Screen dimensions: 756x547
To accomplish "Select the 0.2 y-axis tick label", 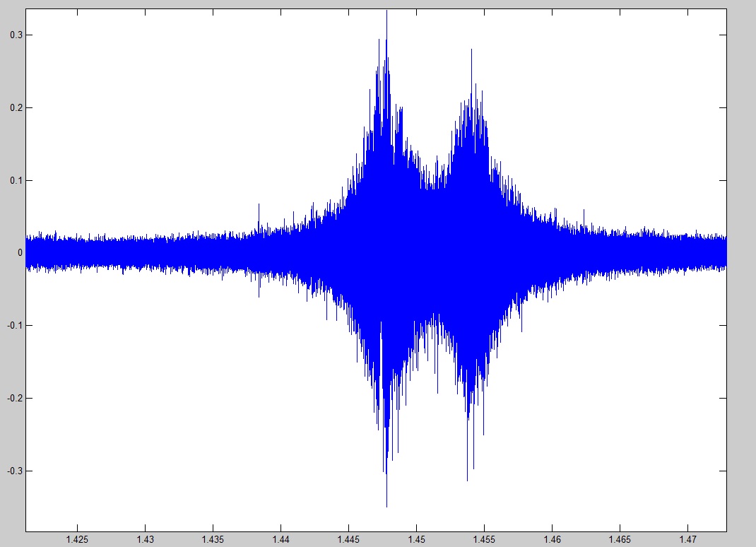I will click(x=14, y=107).
